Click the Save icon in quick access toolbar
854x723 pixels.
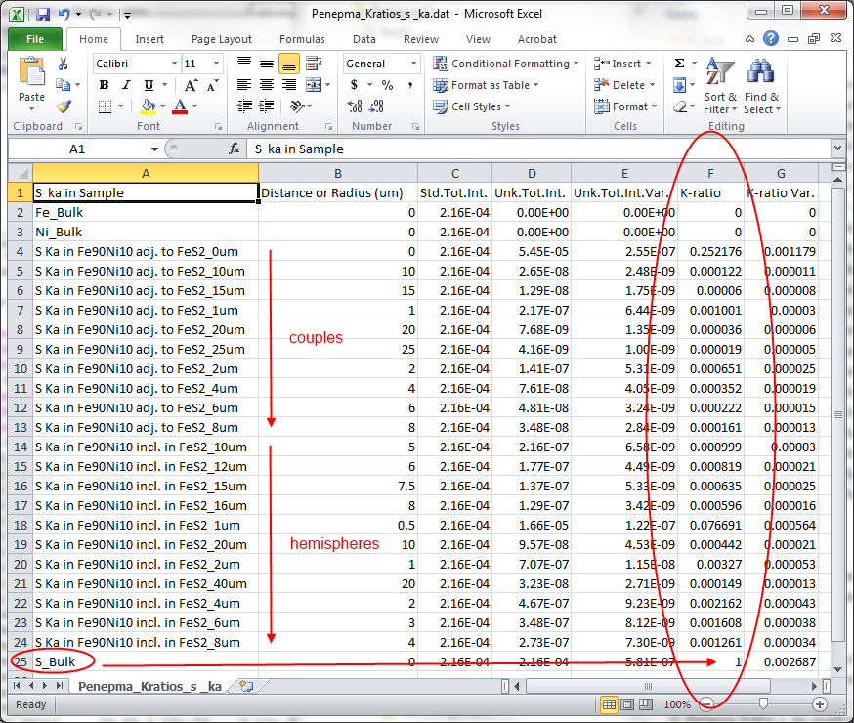pos(43,15)
